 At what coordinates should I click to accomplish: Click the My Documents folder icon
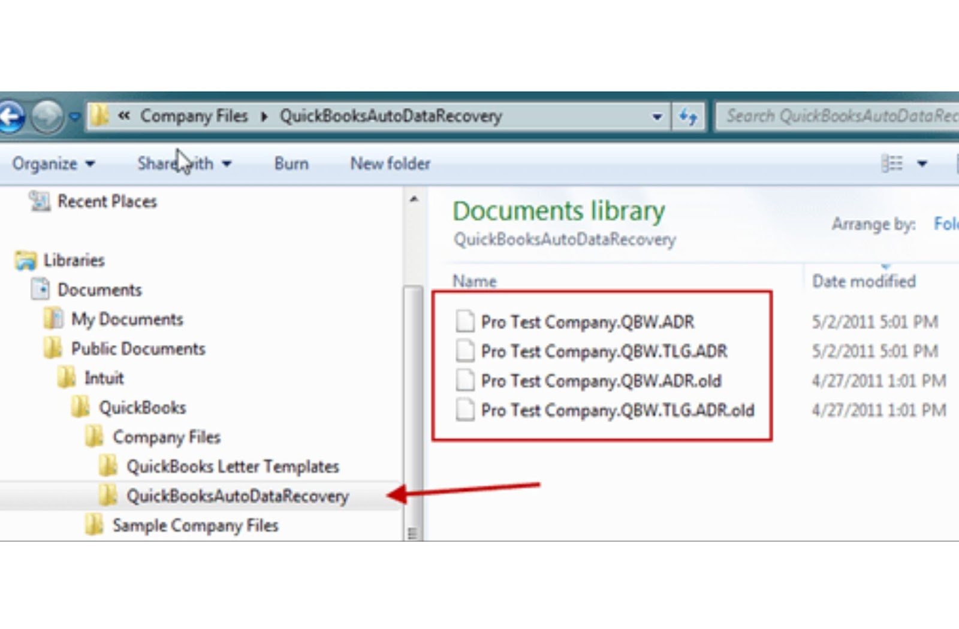click(53, 318)
